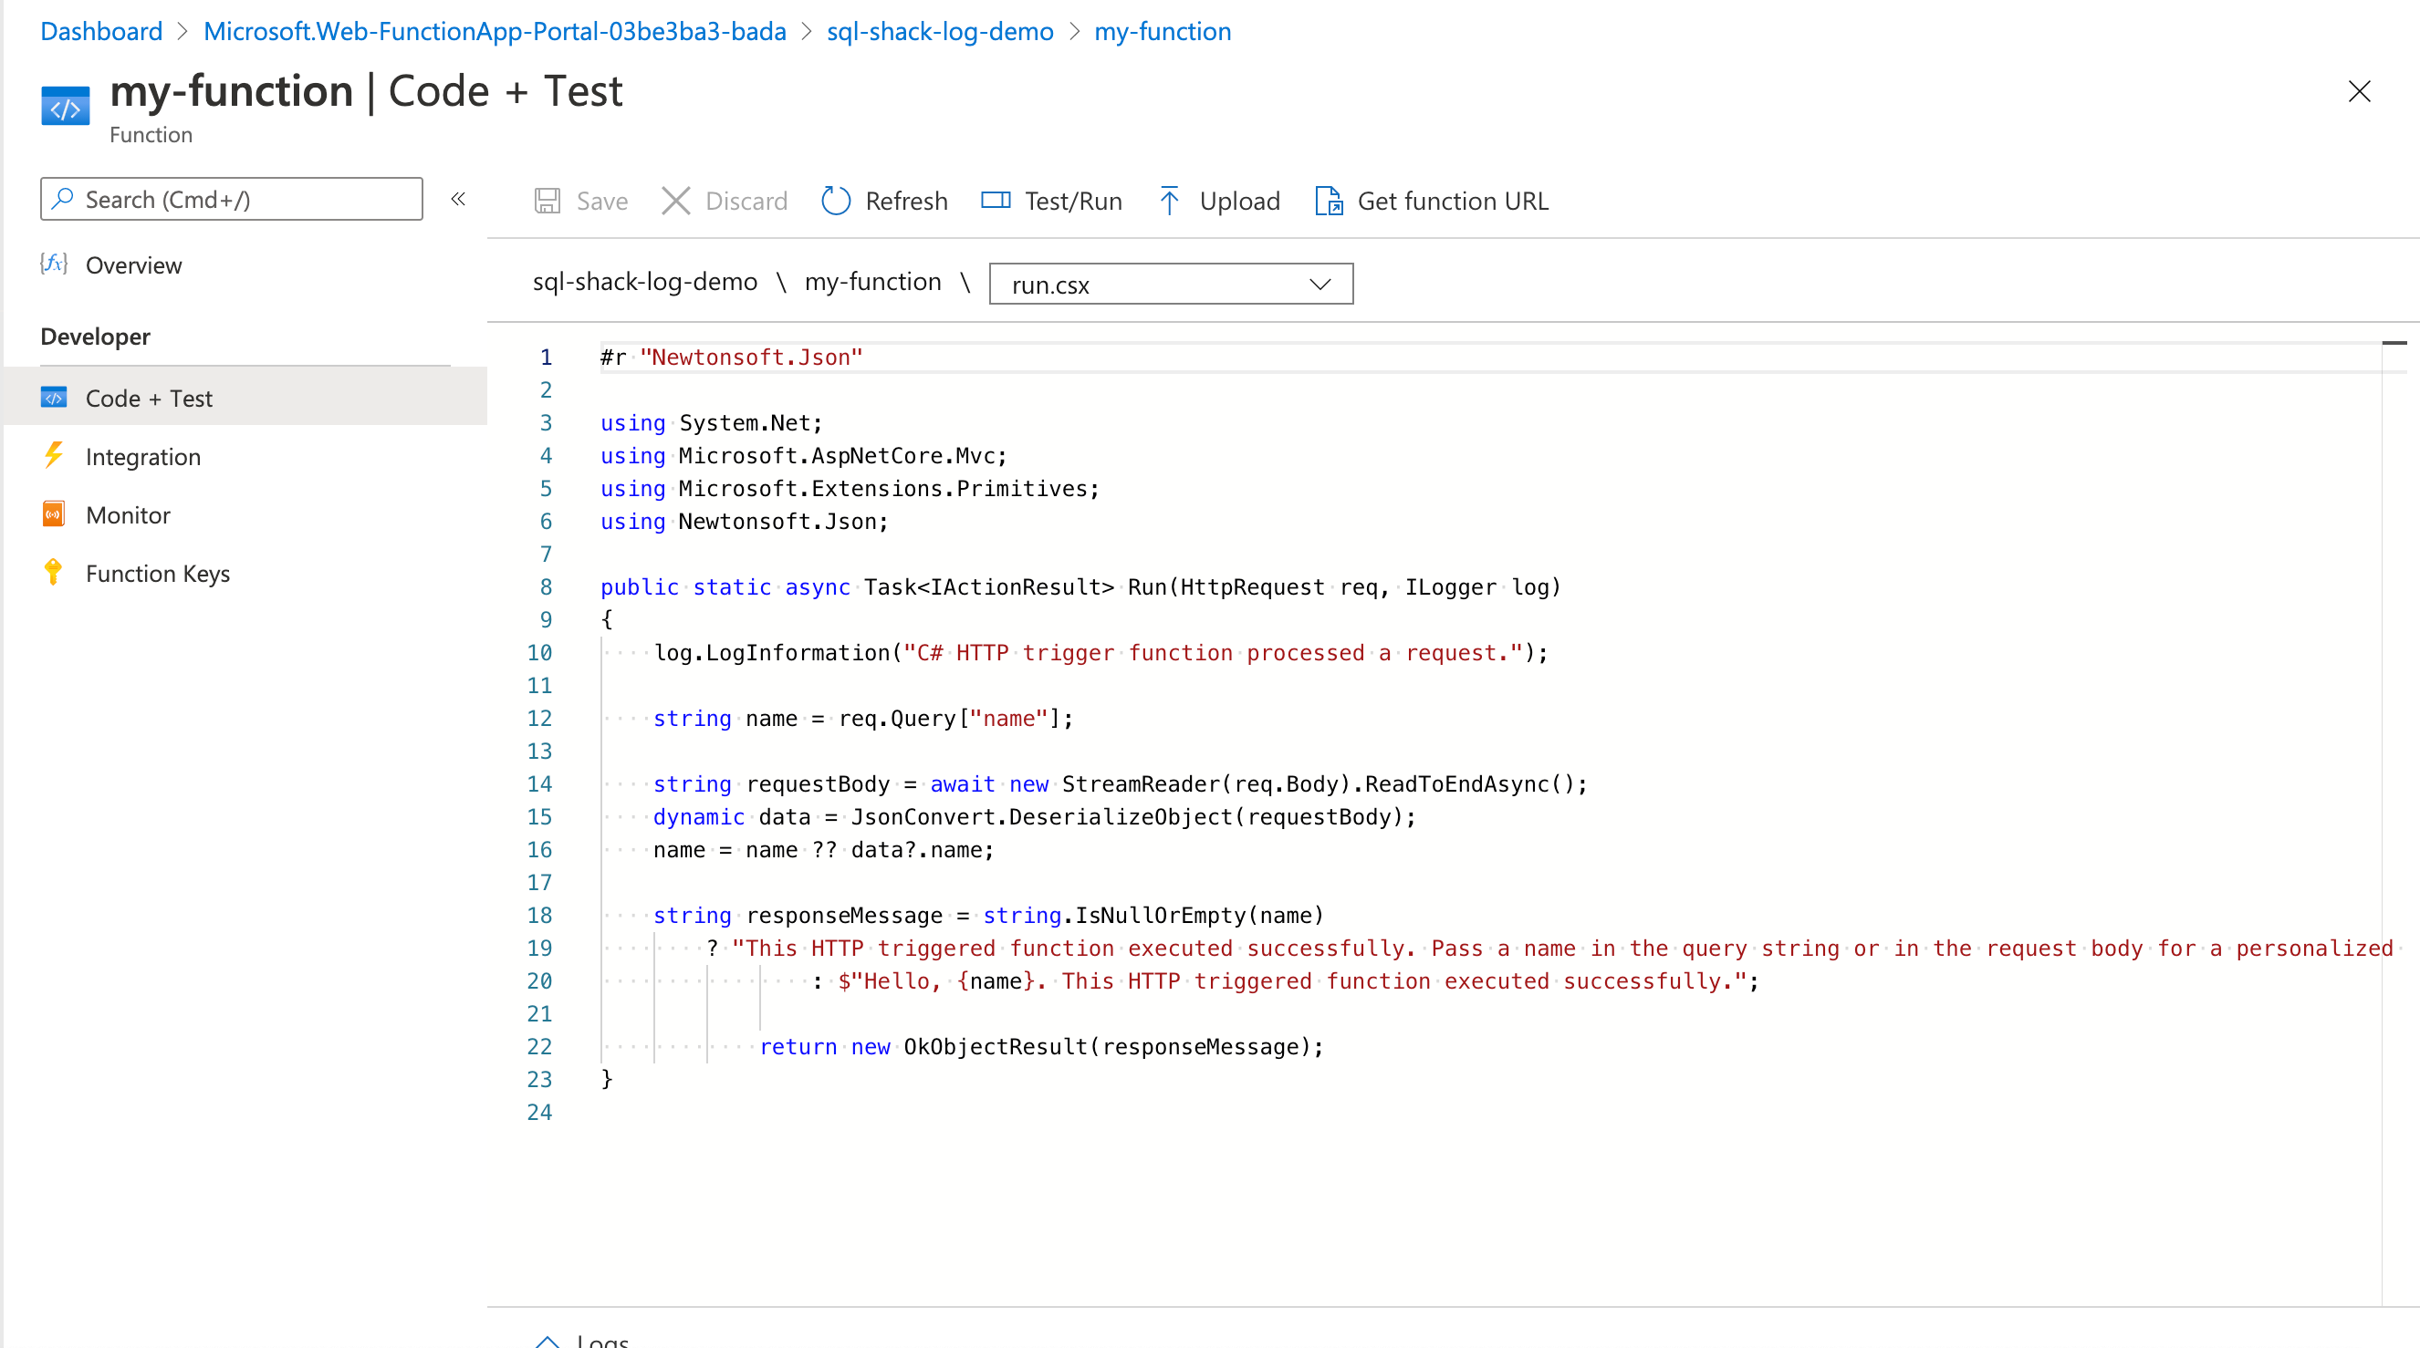Viewport: 2420px width, 1348px height.
Task: Click the Refresh circular arrow icon
Action: coord(835,201)
